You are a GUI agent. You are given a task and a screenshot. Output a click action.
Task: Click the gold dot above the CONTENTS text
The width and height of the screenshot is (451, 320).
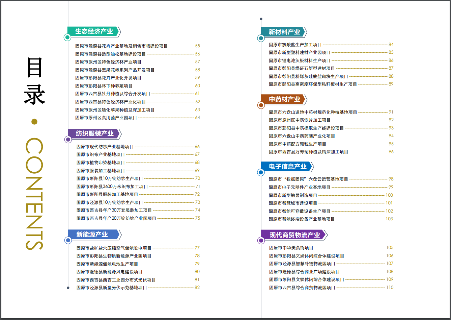pos(34,122)
